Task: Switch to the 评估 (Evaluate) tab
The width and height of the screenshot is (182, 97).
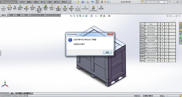Action: pyautogui.click(x=26, y=15)
